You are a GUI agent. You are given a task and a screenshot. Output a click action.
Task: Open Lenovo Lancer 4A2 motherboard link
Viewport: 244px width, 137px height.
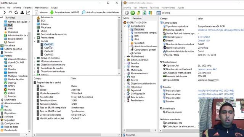[207, 69]
